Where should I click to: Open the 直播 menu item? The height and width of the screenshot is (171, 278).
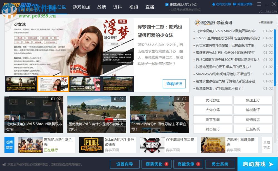coord(150,7)
